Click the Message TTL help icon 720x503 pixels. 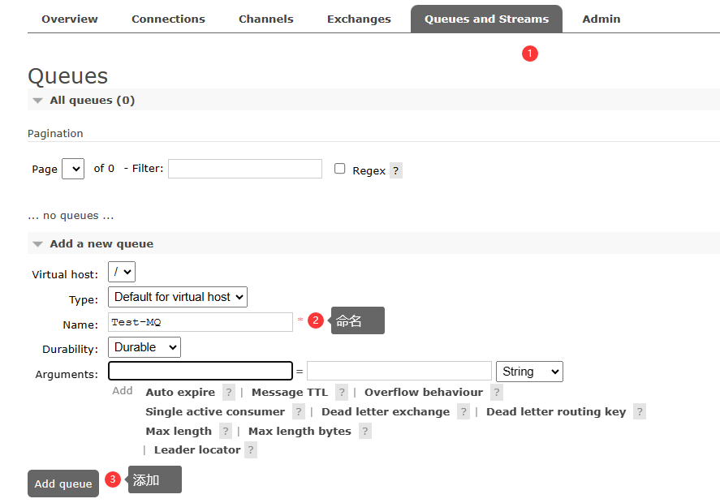[x=342, y=393]
